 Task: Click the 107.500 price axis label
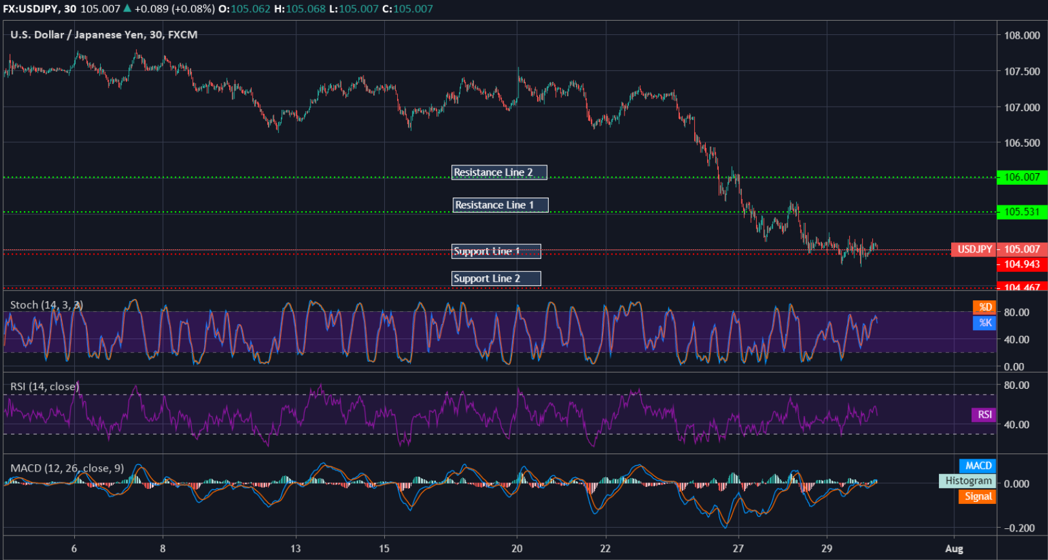1022,72
